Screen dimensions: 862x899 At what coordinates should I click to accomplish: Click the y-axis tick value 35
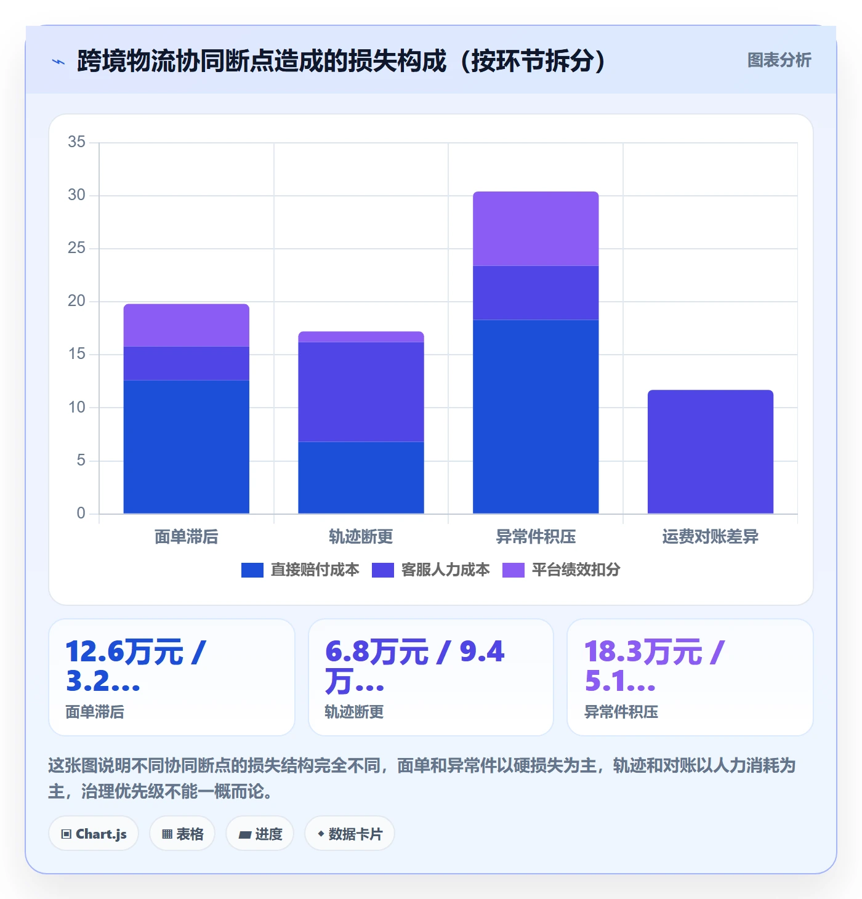coord(77,142)
